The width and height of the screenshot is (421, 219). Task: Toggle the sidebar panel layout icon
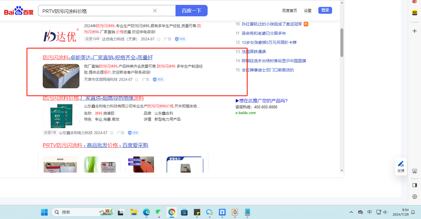(414, 185)
